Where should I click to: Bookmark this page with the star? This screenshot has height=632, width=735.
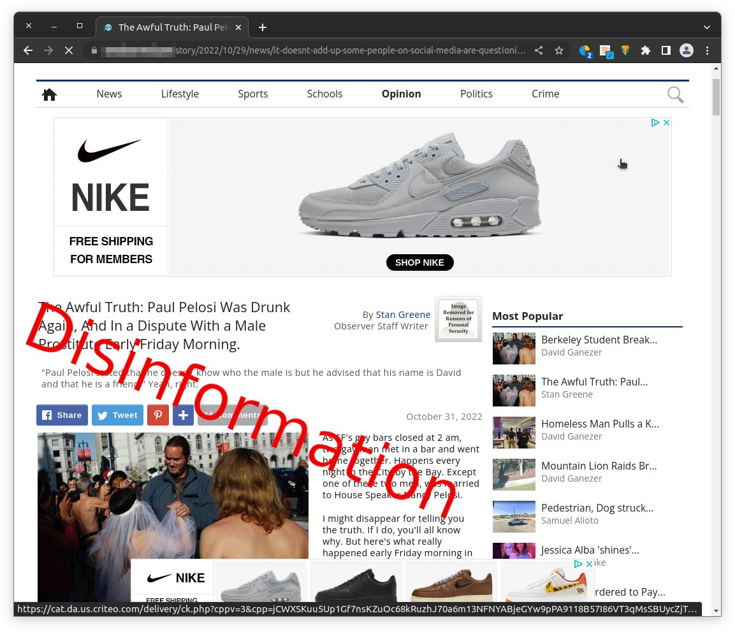coord(559,50)
